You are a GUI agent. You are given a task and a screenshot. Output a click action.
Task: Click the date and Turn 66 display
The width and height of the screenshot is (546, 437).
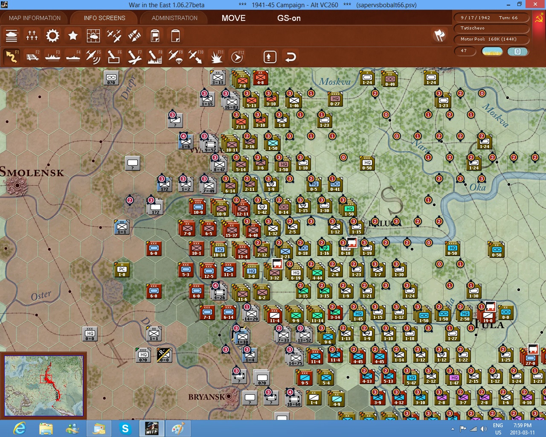point(491,17)
